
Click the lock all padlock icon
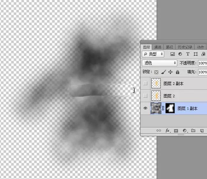(178, 72)
